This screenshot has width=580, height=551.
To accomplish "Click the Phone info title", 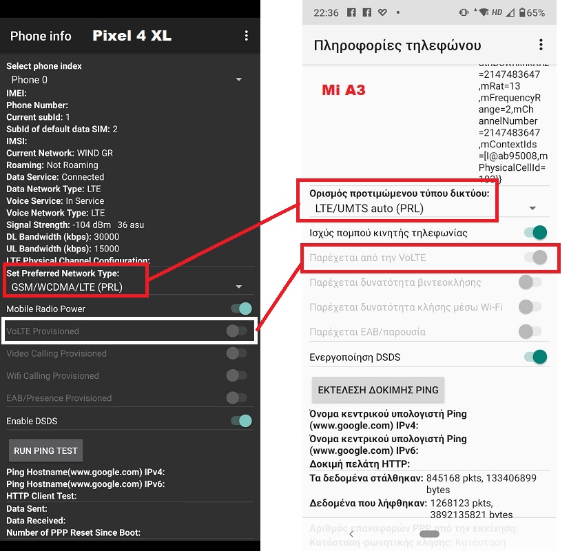I will pos(41,36).
